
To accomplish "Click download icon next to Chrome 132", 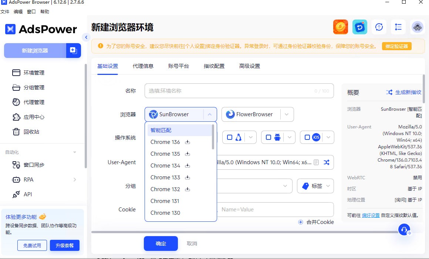I will coord(188,189).
